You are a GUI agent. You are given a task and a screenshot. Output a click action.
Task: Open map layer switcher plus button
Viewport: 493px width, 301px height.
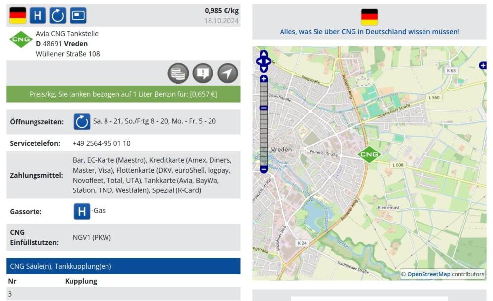point(483,65)
